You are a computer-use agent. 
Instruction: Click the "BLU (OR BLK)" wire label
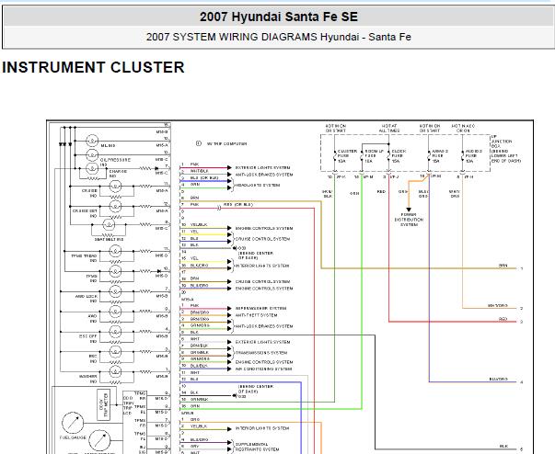pos(204,177)
